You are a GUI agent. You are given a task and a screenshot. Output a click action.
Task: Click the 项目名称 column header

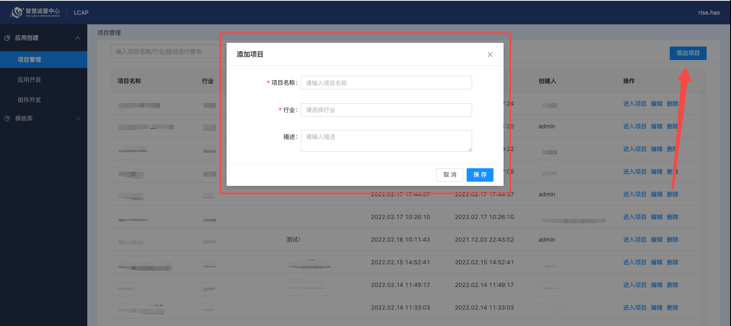[129, 81]
